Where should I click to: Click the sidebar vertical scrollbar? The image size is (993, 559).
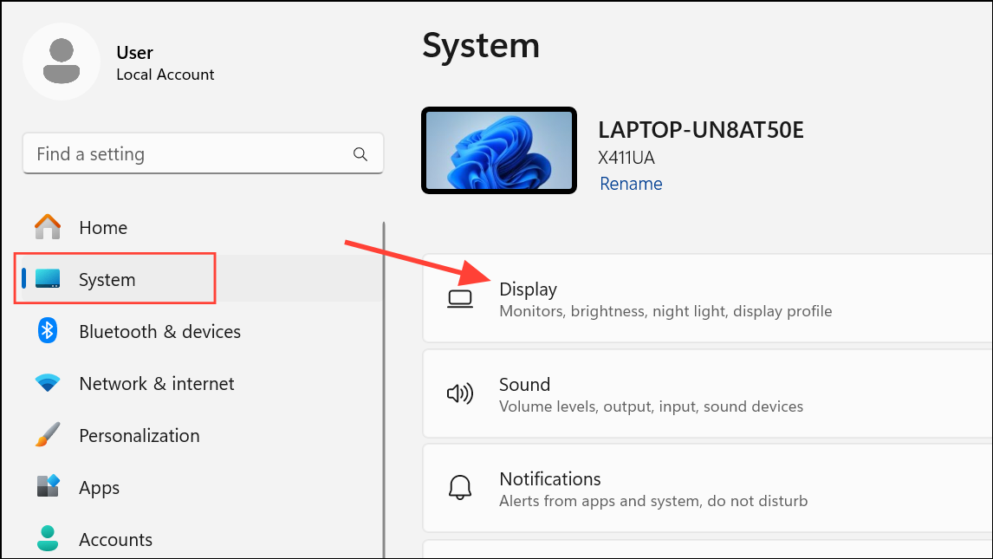click(x=384, y=390)
